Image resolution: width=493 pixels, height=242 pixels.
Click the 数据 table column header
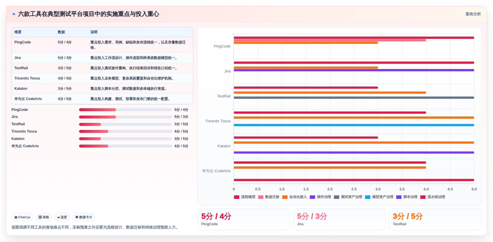click(61, 32)
